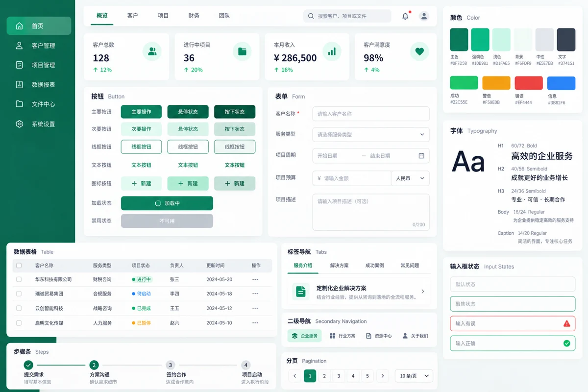Click step 3 签约合作 in steps

[170, 365]
